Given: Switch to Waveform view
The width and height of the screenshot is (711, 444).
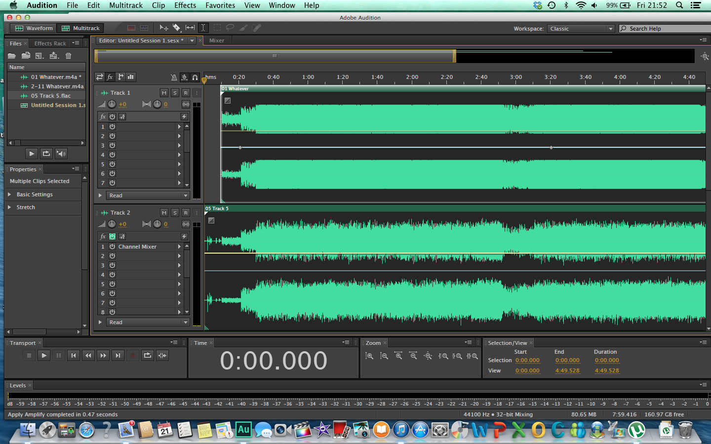Looking at the screenshot, I should tap(34, 28).
